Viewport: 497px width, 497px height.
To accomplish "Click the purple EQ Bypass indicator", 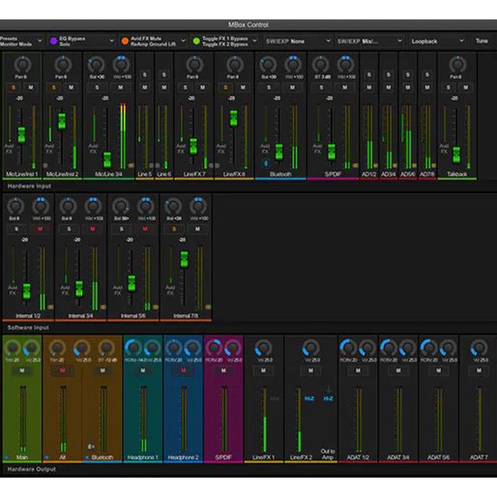I will point(53,41).
